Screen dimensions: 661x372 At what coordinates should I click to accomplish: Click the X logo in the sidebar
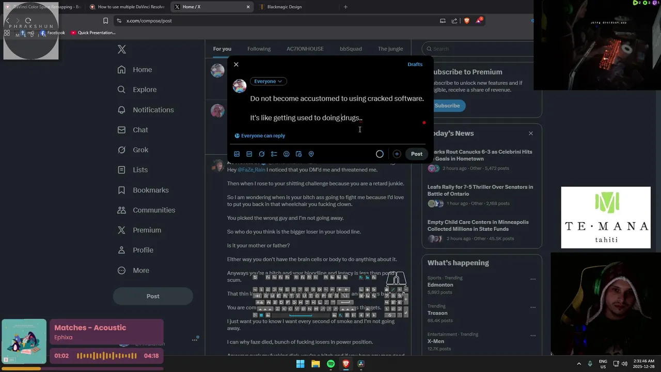point(122,50)
